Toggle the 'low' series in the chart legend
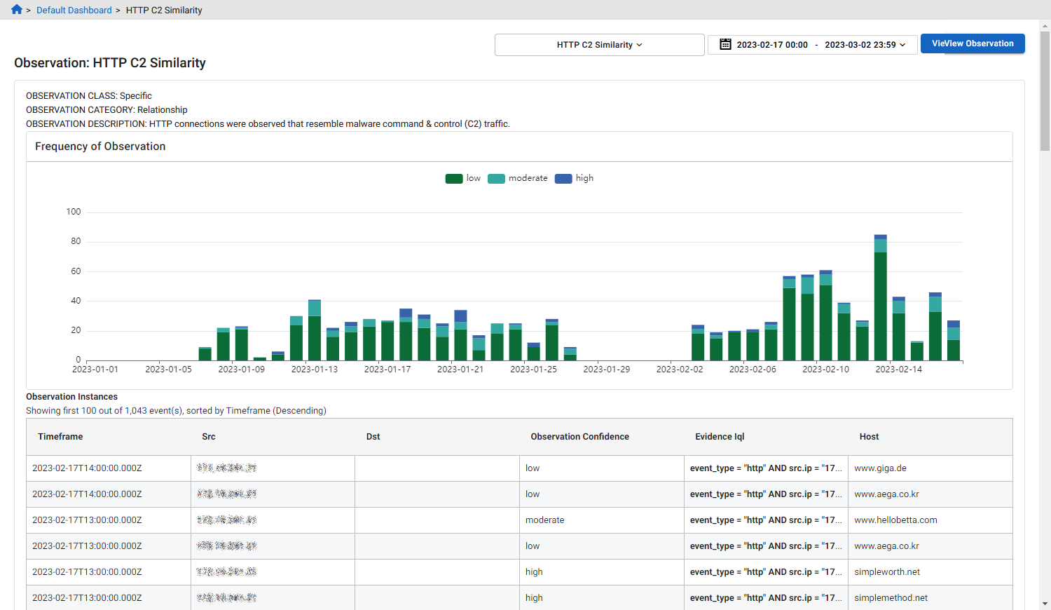Image resolution: width=1051 pixels, height=610 pixels. [463, 178]
